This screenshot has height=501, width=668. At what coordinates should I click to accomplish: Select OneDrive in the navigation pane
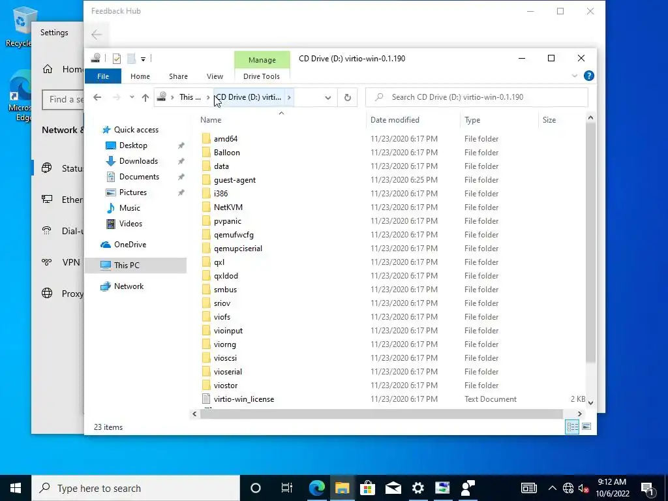[x=130, y=245]
